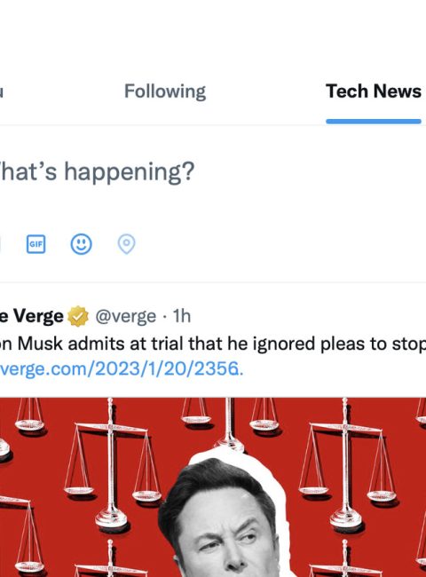
Task: Click The Verge's gold verified badge
Action: click(78, 316)
